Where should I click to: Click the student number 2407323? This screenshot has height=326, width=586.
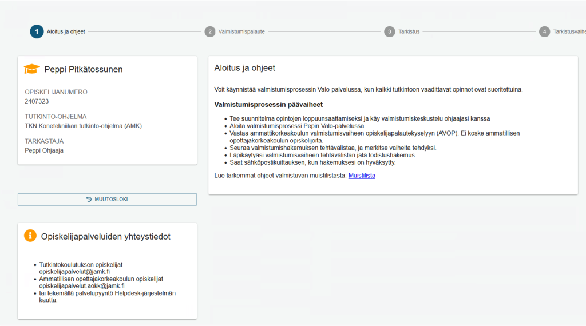(37, 101)
